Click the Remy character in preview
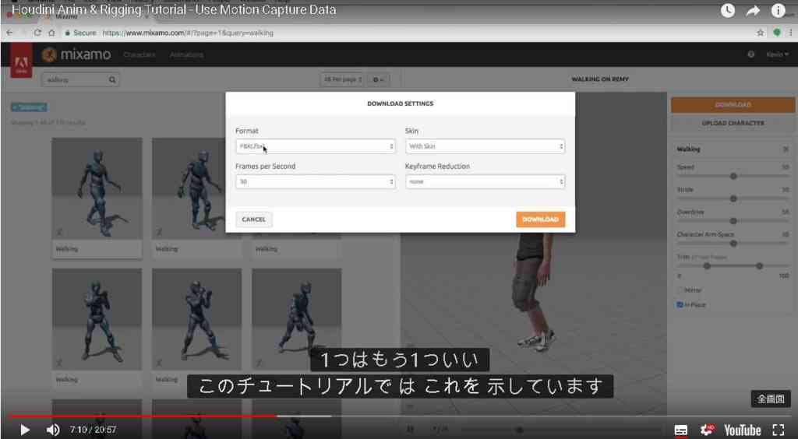Screen dimensions: 798x439 pos(531,292)
